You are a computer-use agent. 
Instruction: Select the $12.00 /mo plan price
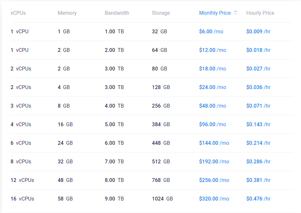[212, 50]
